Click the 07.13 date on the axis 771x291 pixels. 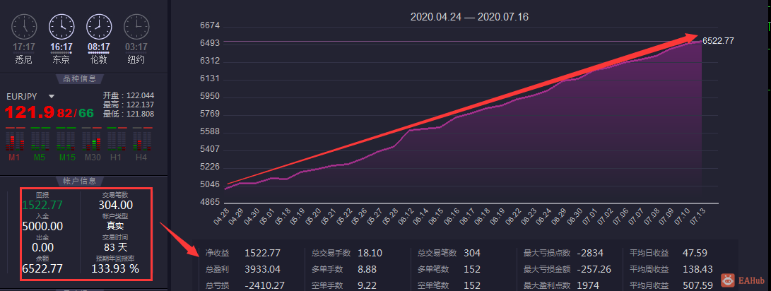click(x=699, y=217)
